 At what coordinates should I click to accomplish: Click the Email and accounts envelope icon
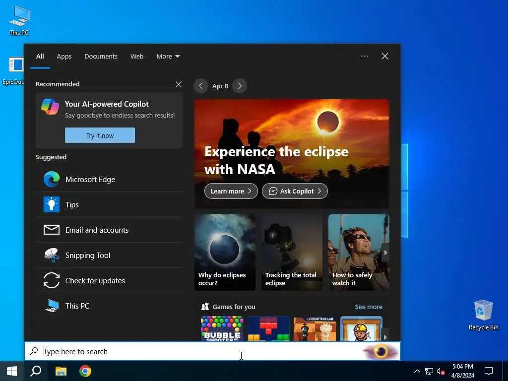pos(52,230)
